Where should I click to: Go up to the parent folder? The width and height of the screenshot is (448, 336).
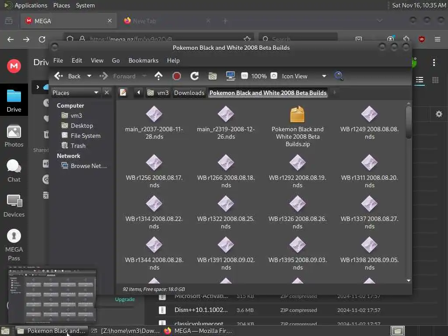158,76
